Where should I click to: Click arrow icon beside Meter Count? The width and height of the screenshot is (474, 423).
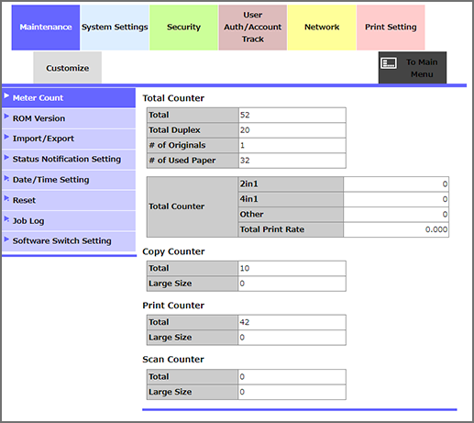point(6,95)
